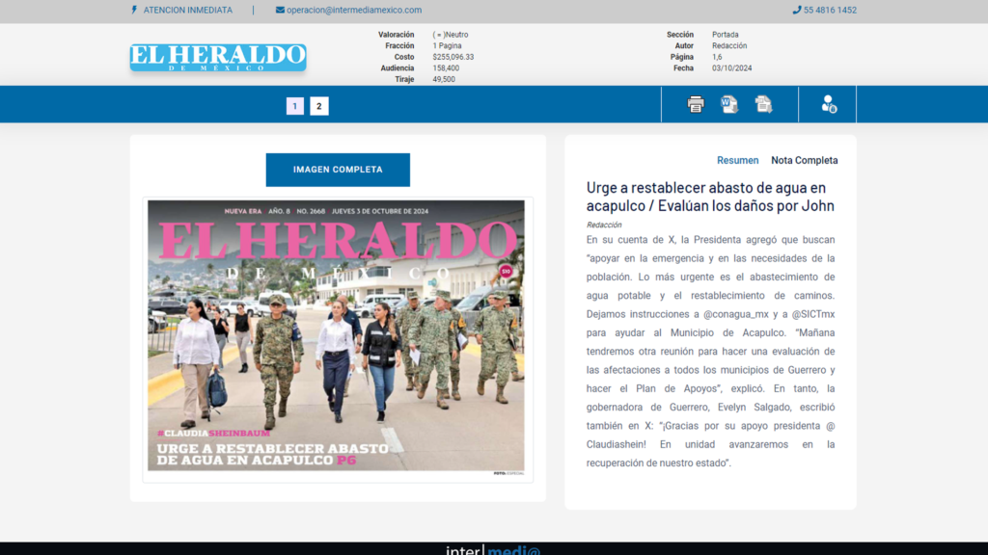The width and height of the screenshot is (988, 555).
Task: Click the El Heraldo de México header logo
Action: [218, 57]
